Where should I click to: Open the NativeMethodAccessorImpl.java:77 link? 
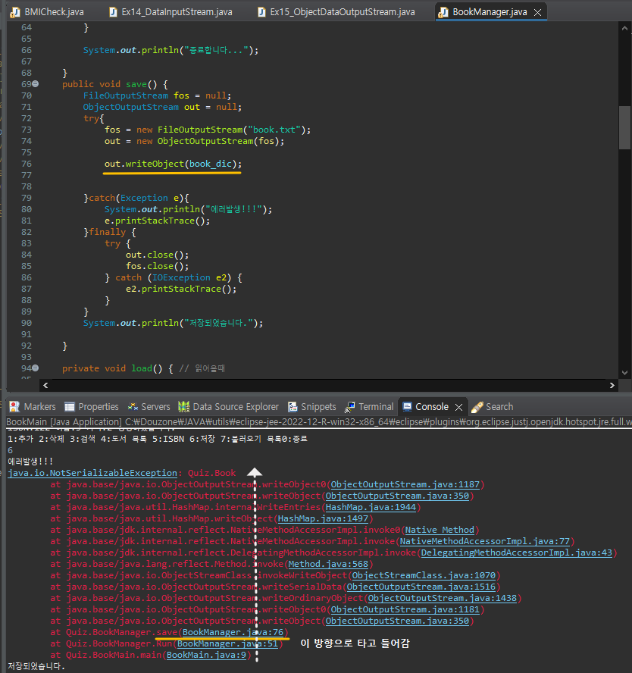[x=485, y=541]
